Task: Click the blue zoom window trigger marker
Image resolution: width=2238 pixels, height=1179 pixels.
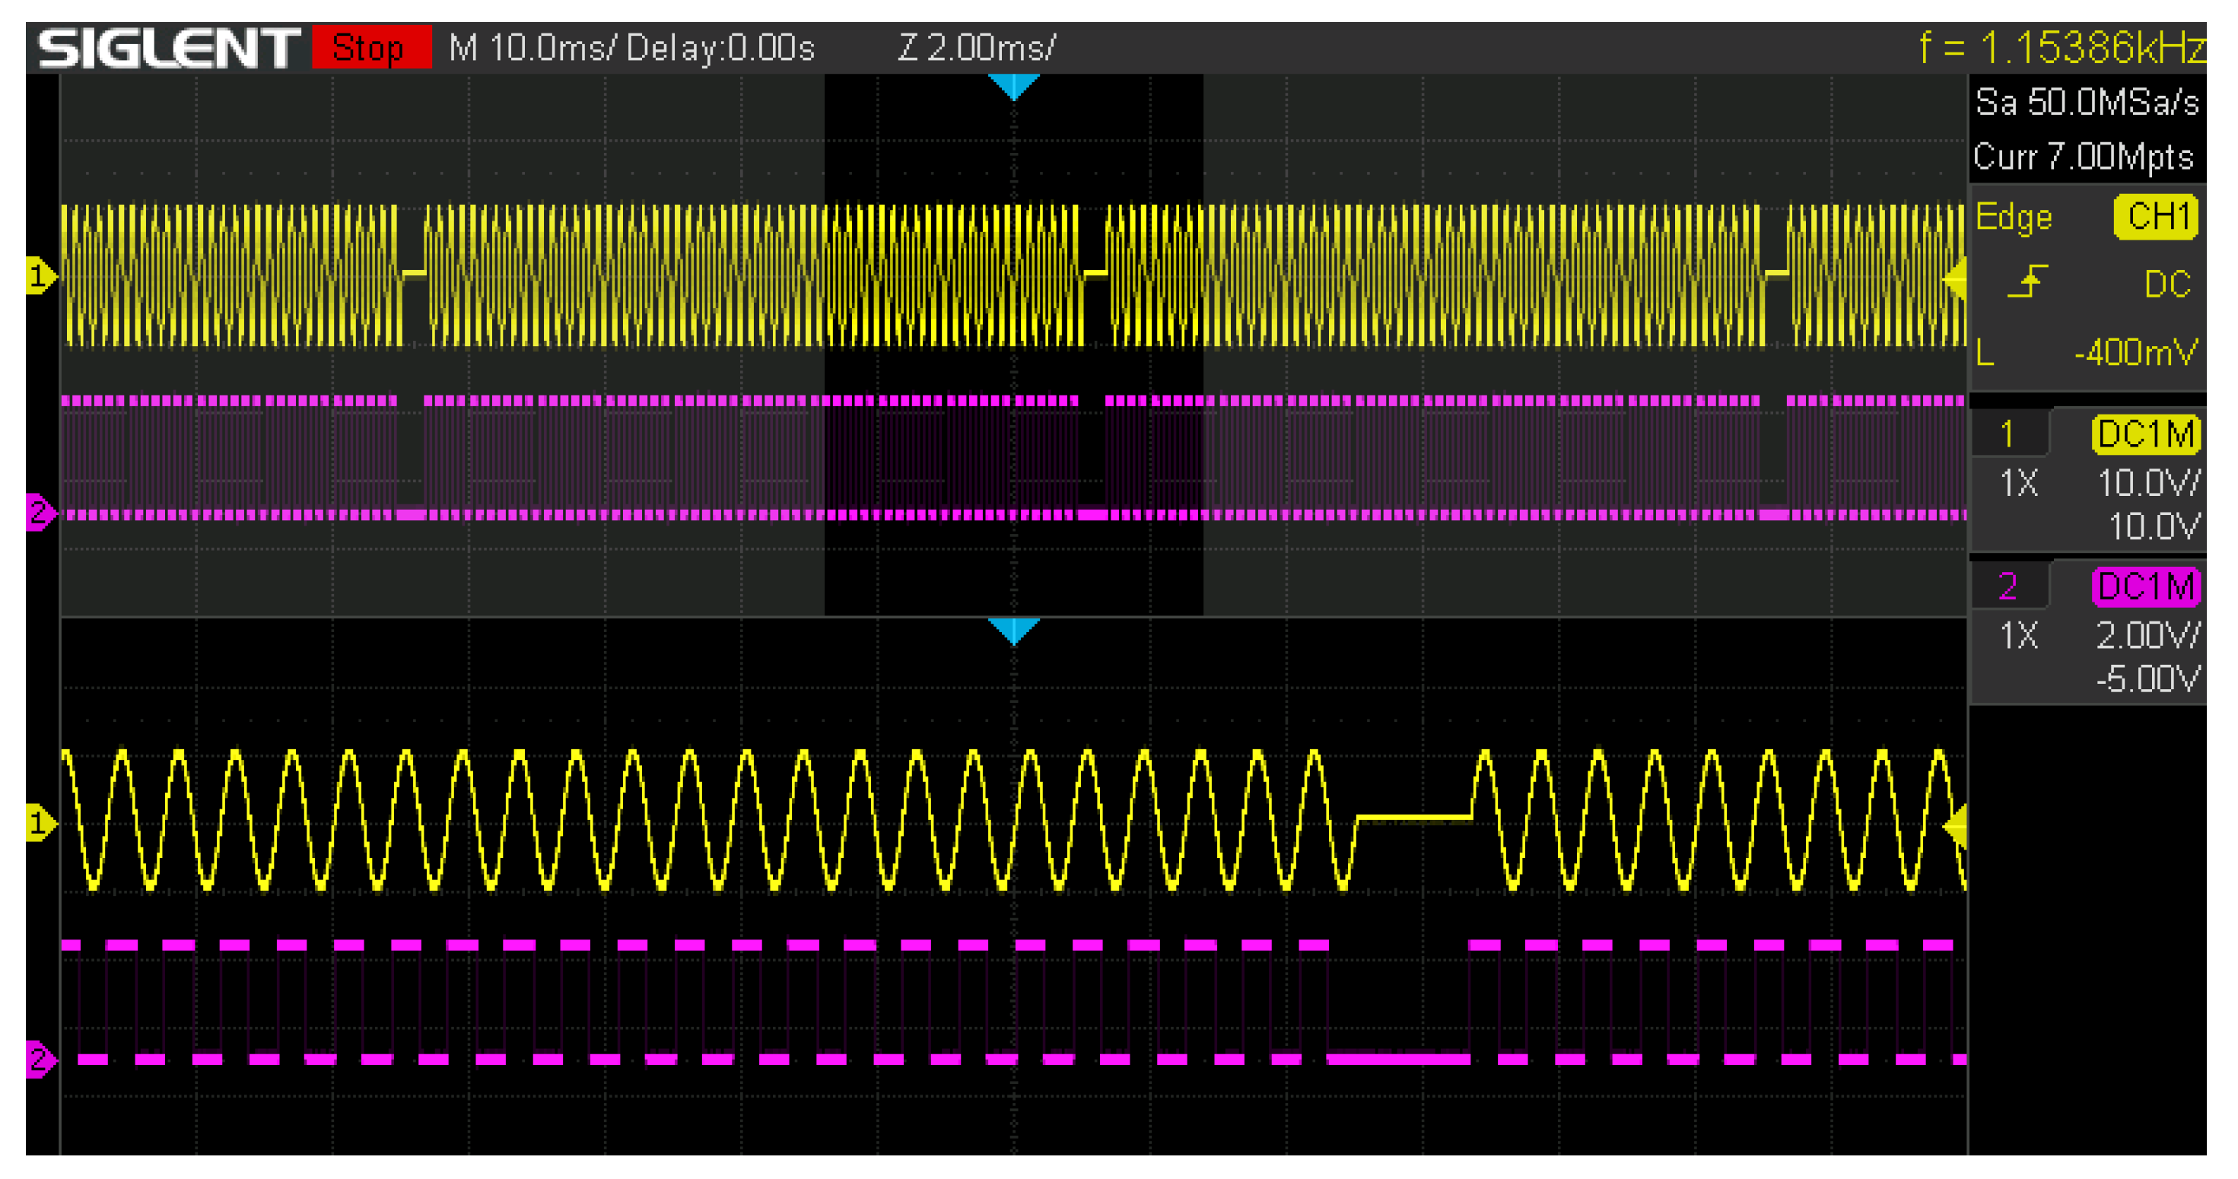Action: pos(1013,630)
